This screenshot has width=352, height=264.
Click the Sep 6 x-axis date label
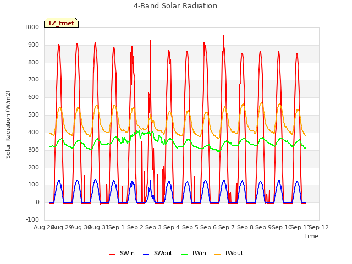[x=208, y=227]
